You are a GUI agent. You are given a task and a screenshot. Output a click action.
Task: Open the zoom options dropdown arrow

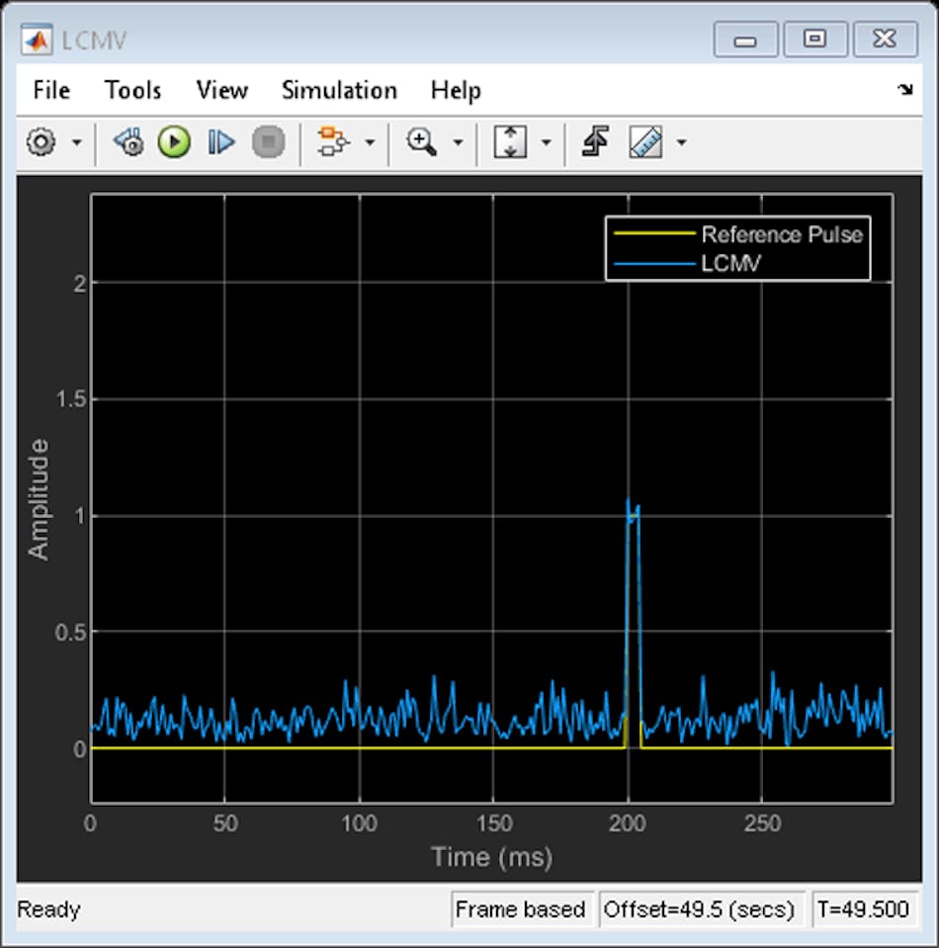click(x=458, y=141)
